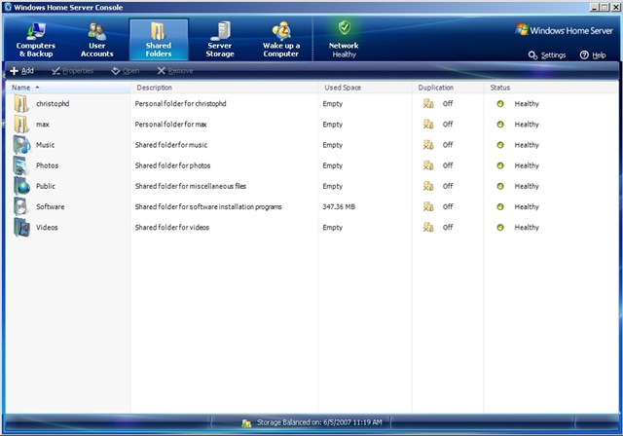This screenshot has height=436, width=623.
Task: Click the Off duplication text for Photos
Action: pos(448,165)
